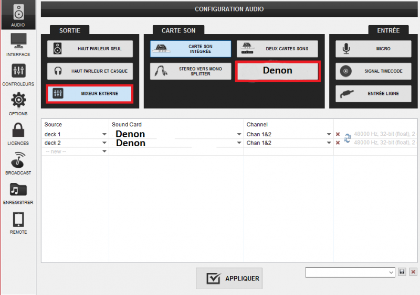Screen dimensions: 420x295
Task: Choose Carte Son Intégrée option
Action: click(191, 49)
